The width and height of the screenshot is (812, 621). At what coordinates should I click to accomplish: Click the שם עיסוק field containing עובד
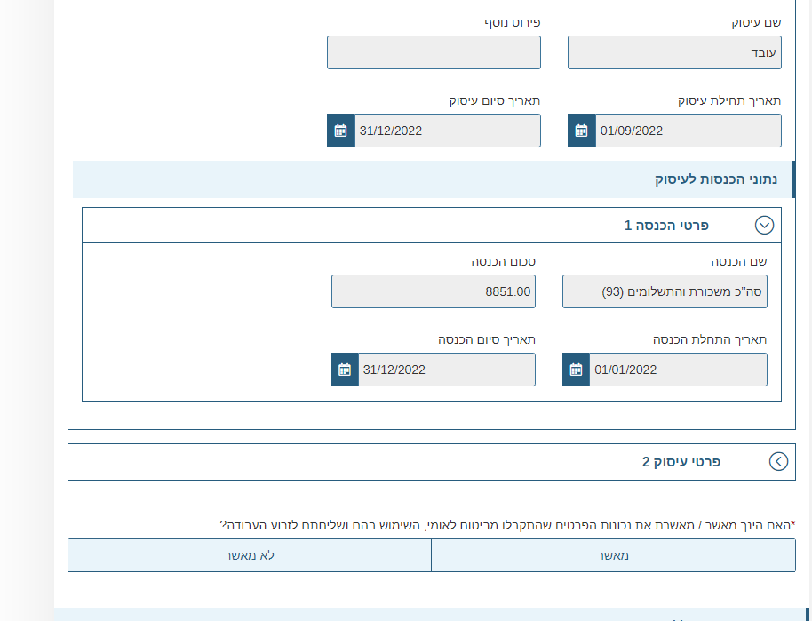pyautogui.click(x=675, y=52)
